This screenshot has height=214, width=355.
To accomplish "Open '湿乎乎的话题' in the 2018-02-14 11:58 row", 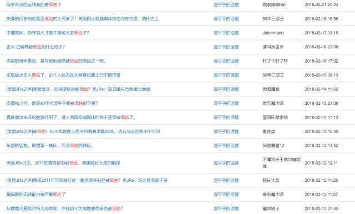I will [226, 89].
